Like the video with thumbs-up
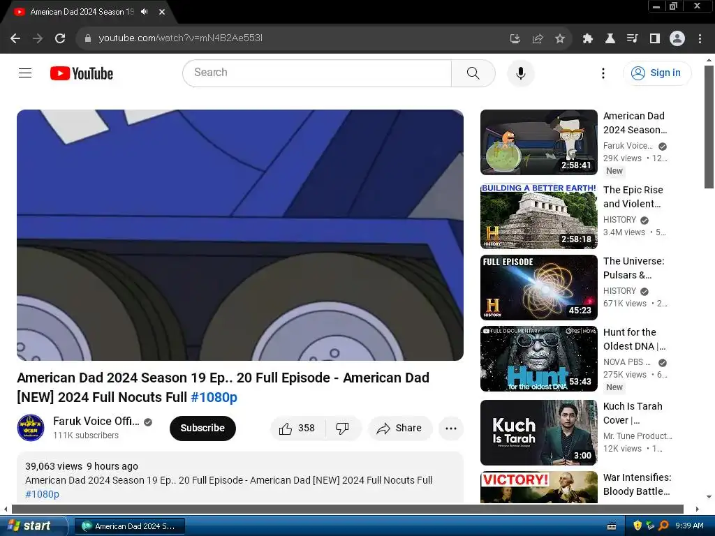The width and height of the screenshot is (715, 536). [x=297, y=428]
